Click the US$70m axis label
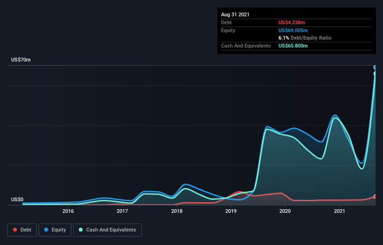383x245 pixels. click(x=21, y=60)
